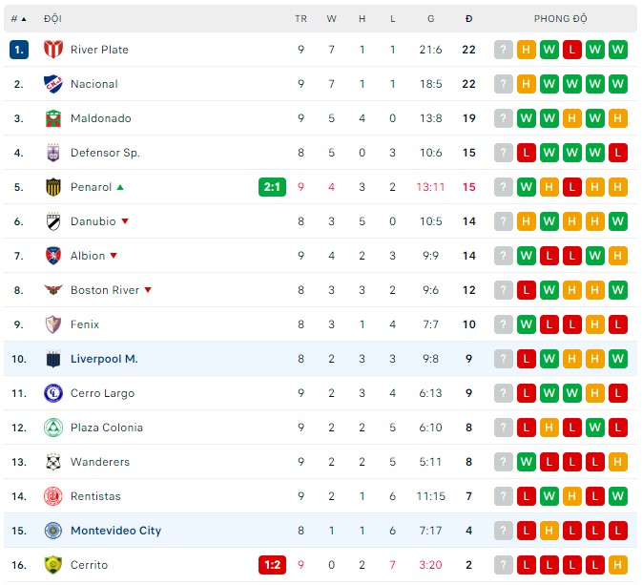Screen dimensions: 642x585
Task: Click the Liverpool M. crest
Action: pos(53,359)
